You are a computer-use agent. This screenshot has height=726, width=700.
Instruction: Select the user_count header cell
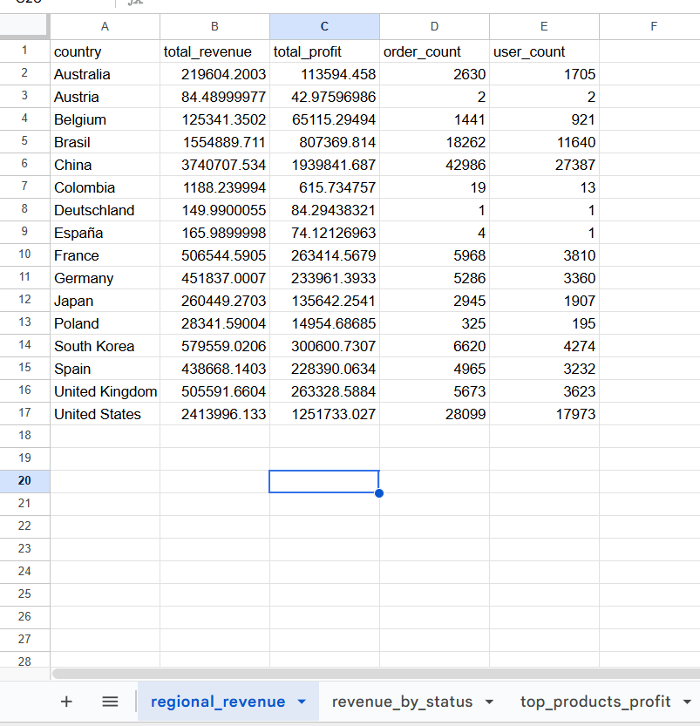point(543,51)
